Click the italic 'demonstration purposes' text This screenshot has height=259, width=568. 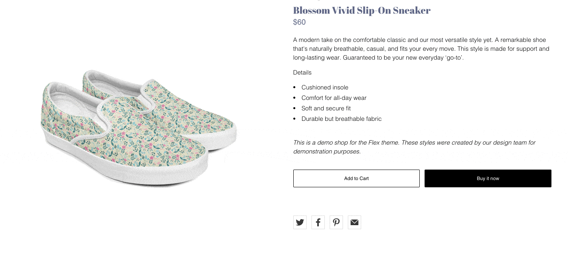(x=327, y=151)
